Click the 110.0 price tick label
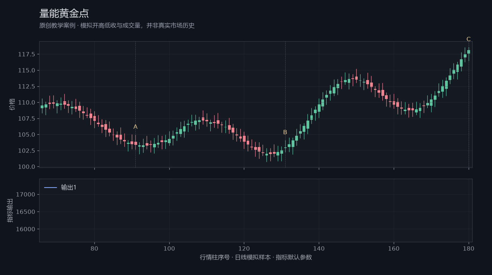The image size is (492, 275). (27, 103)
